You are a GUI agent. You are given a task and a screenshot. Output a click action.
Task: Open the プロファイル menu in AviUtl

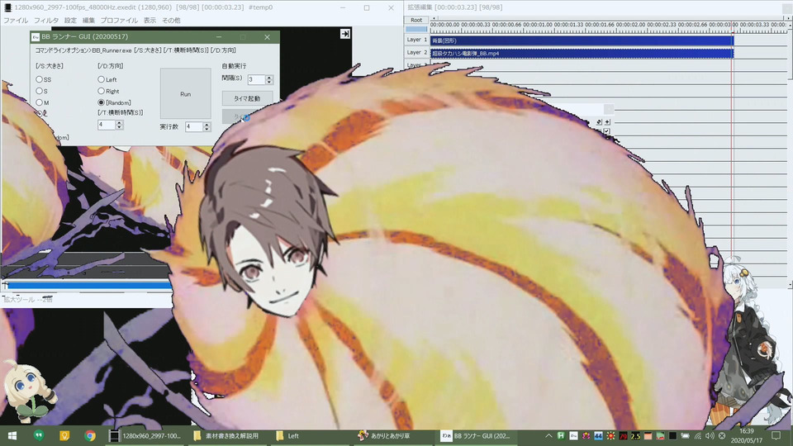(119, 20)
